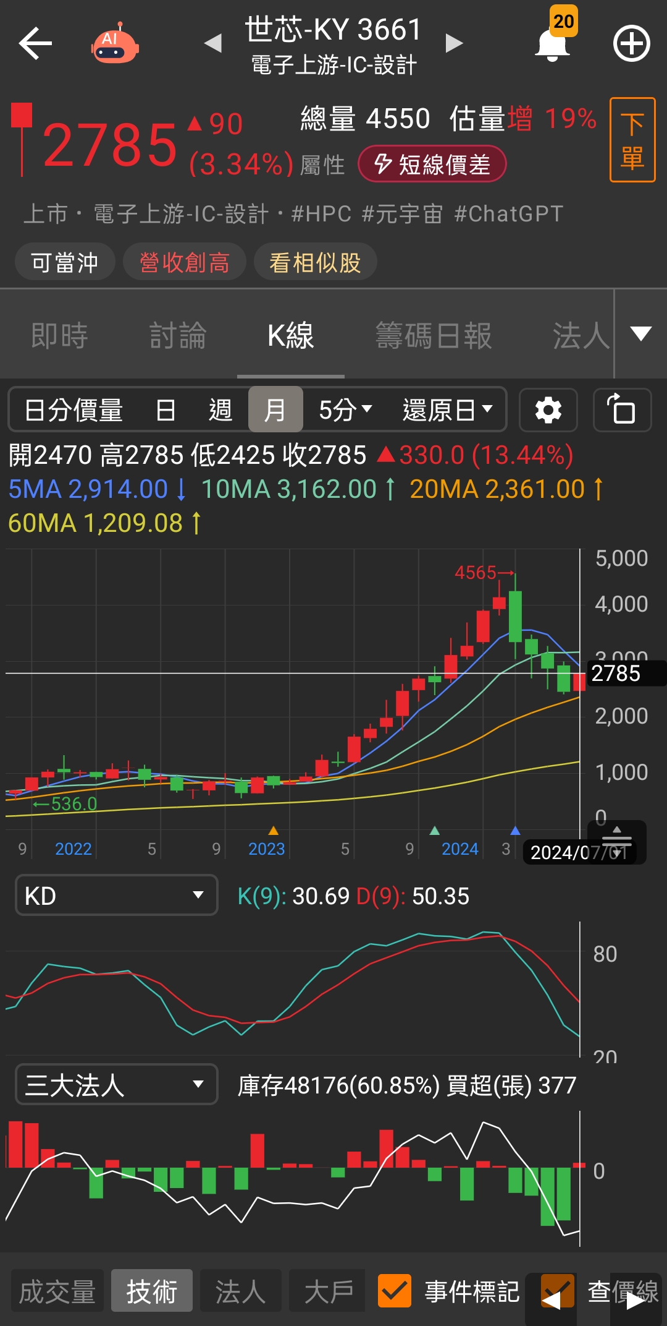667x1326 pixels.
Task: Tap the 下單 order button
Action: (632, 140)
